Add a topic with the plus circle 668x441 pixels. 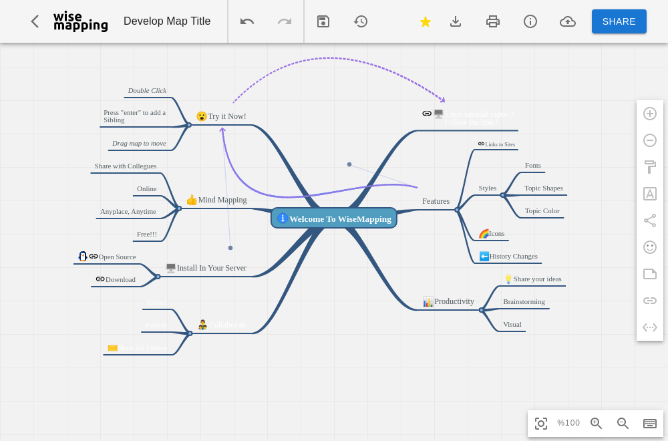click(x=650, y=114)
